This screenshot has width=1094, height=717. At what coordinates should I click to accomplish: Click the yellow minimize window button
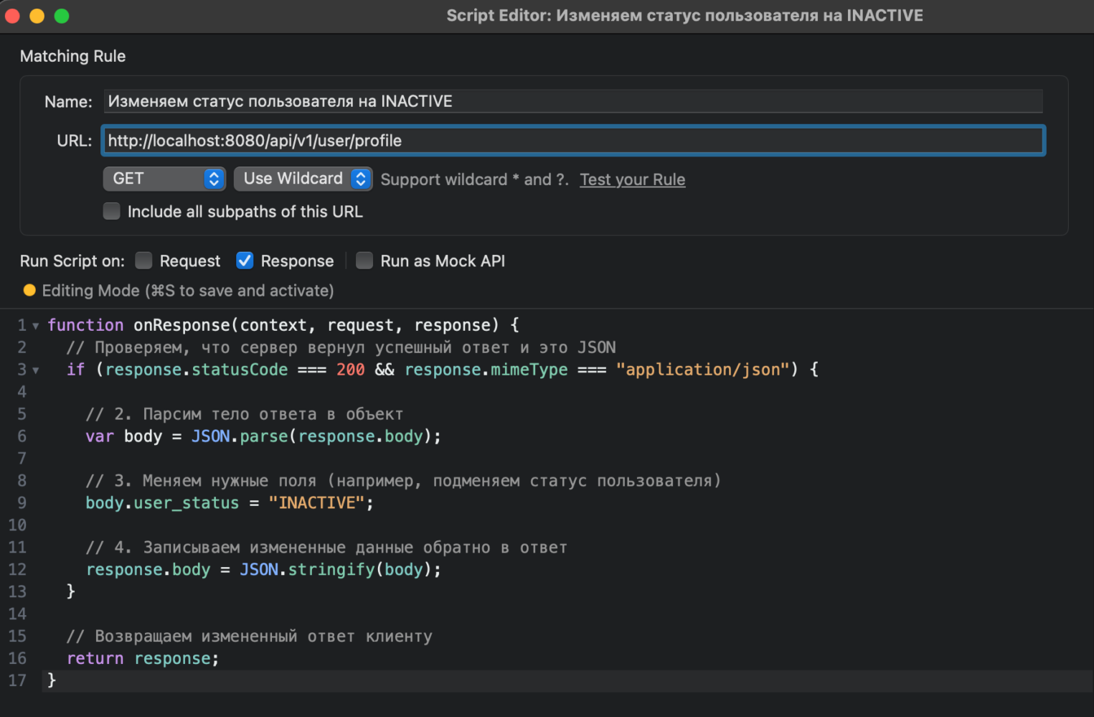tap(37, 16)
